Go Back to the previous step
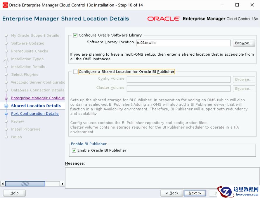260x198 pixels. (172, 193)
